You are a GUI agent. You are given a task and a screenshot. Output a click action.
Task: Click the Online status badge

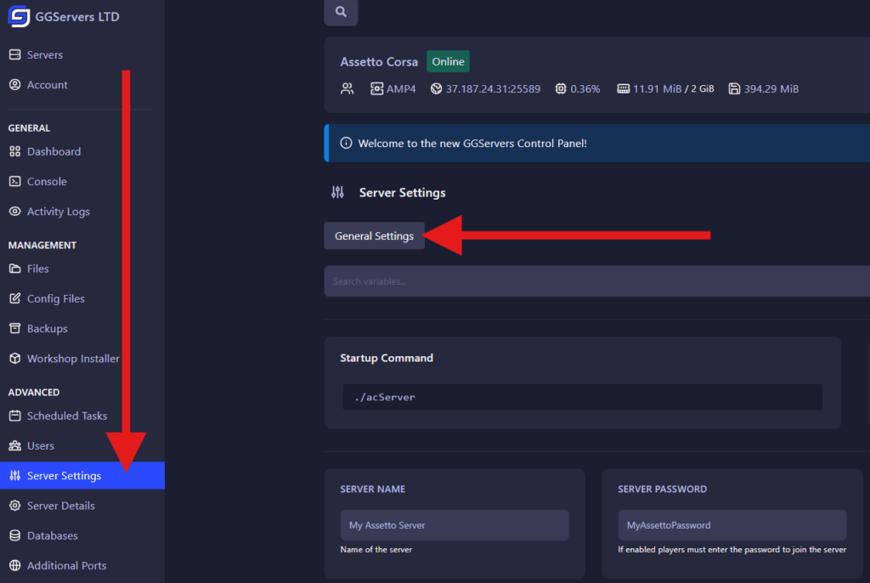coord(448,61)
